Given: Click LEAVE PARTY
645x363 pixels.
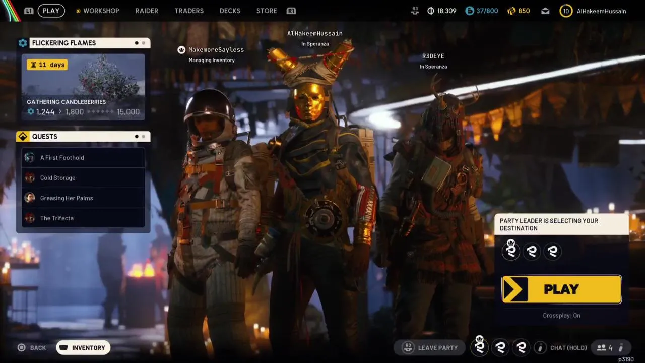Looking at the screenshot, I should click(x=429, y=347).
